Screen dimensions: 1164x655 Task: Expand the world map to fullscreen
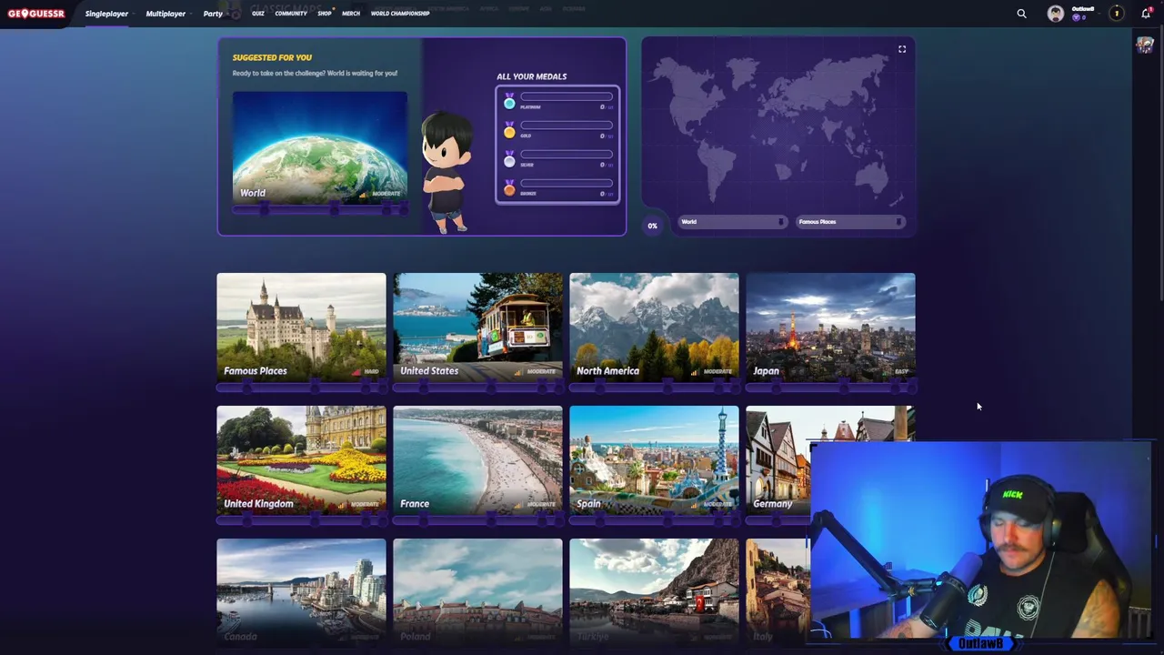(902, 49)
